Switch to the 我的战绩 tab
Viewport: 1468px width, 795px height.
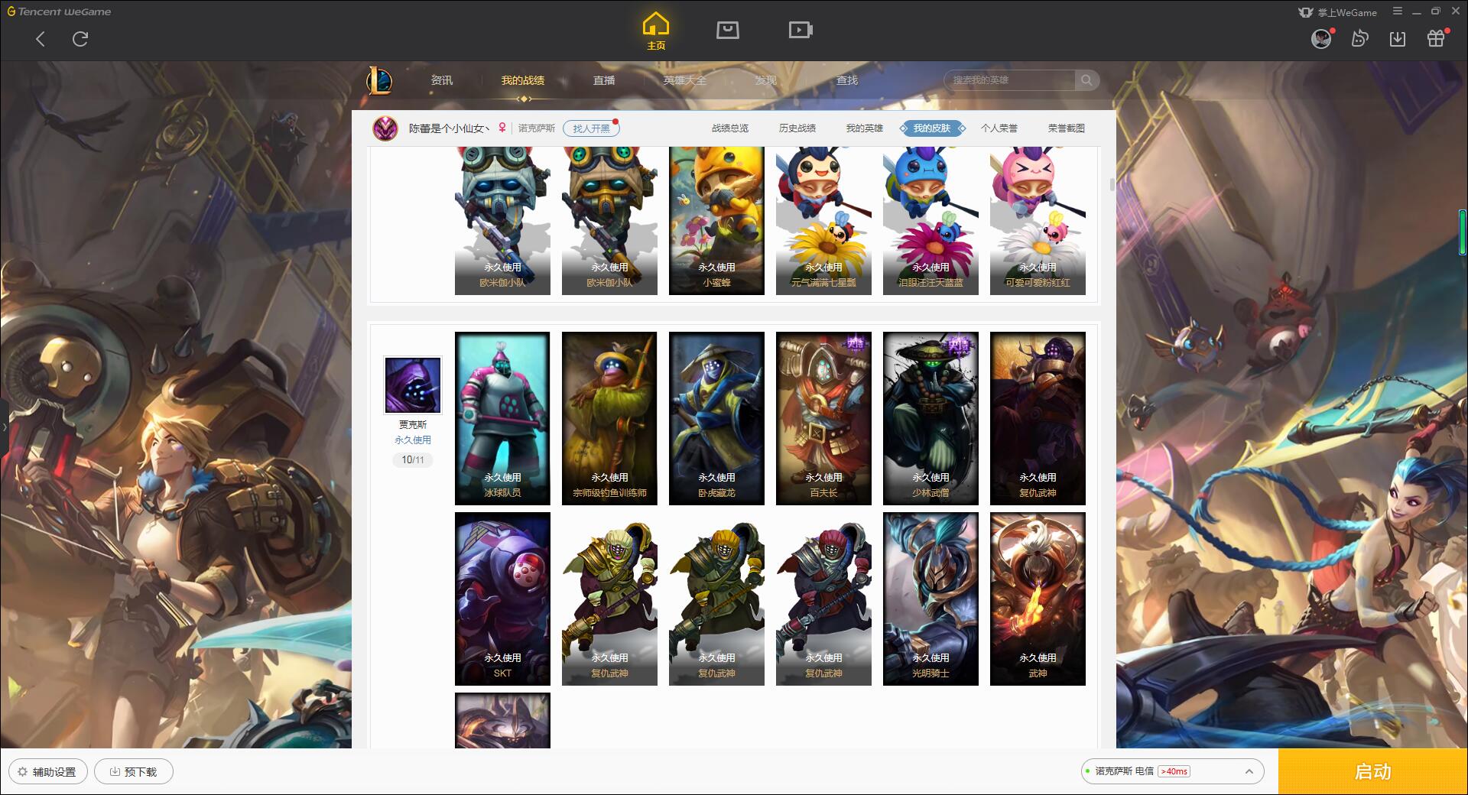pyautogui.click(x=523, y=80)
